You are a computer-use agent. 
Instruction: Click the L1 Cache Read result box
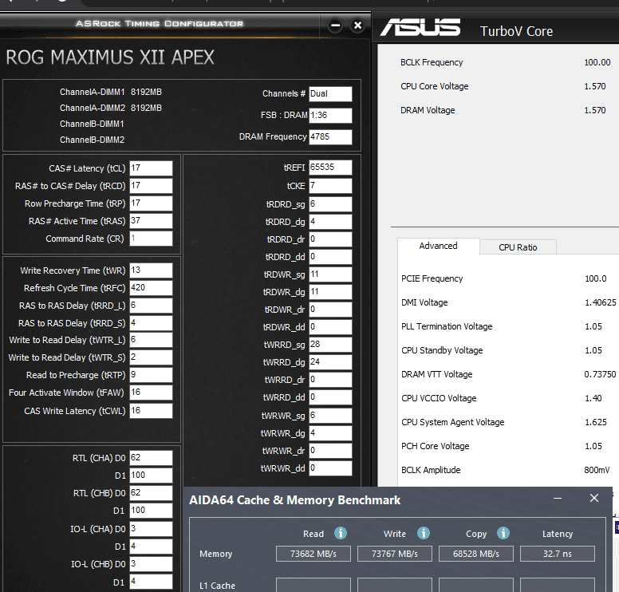point(313,585)
